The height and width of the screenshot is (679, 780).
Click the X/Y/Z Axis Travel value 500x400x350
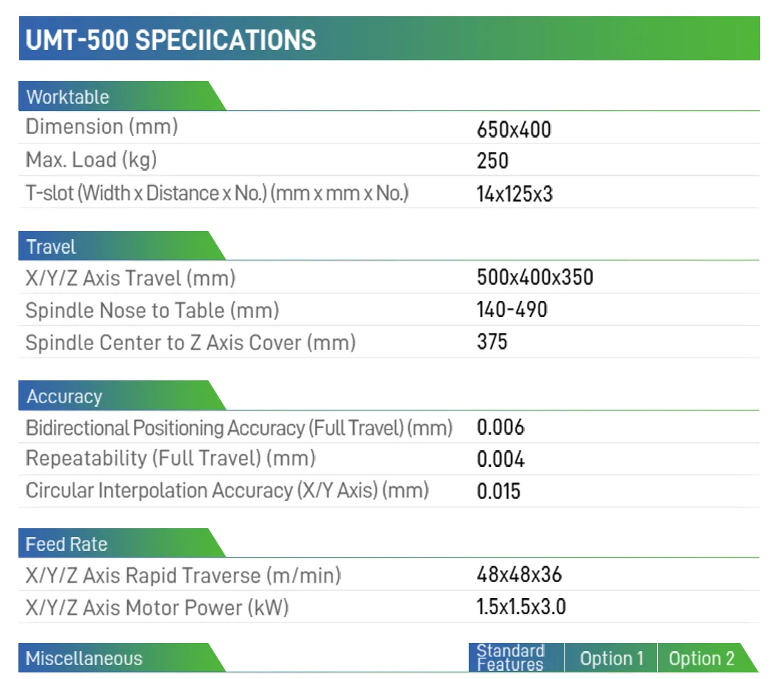tap(535, 278)
